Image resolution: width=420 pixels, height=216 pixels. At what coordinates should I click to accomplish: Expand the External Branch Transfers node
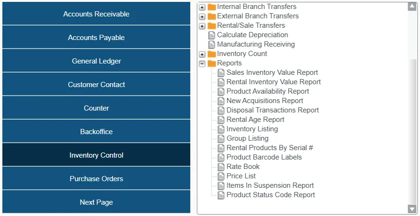pos(202,16)
